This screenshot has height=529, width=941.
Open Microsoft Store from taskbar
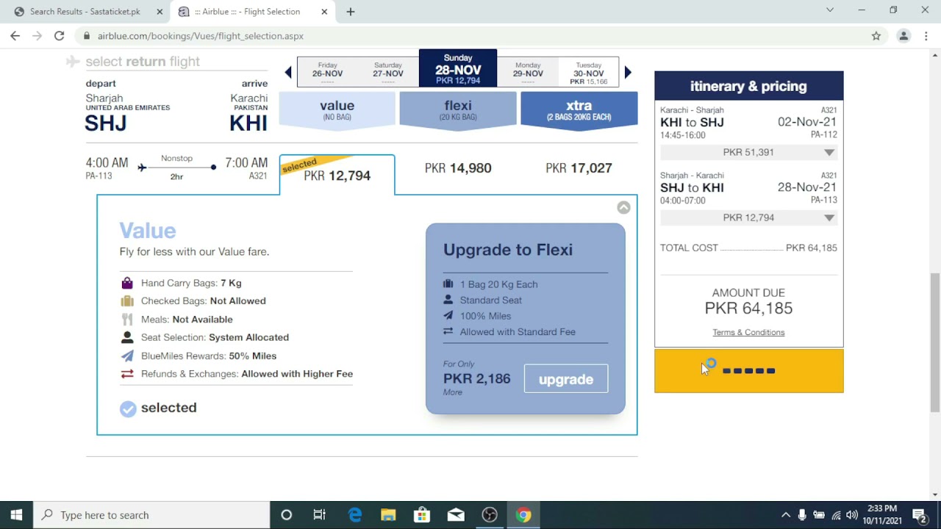[x=422, y=515]
